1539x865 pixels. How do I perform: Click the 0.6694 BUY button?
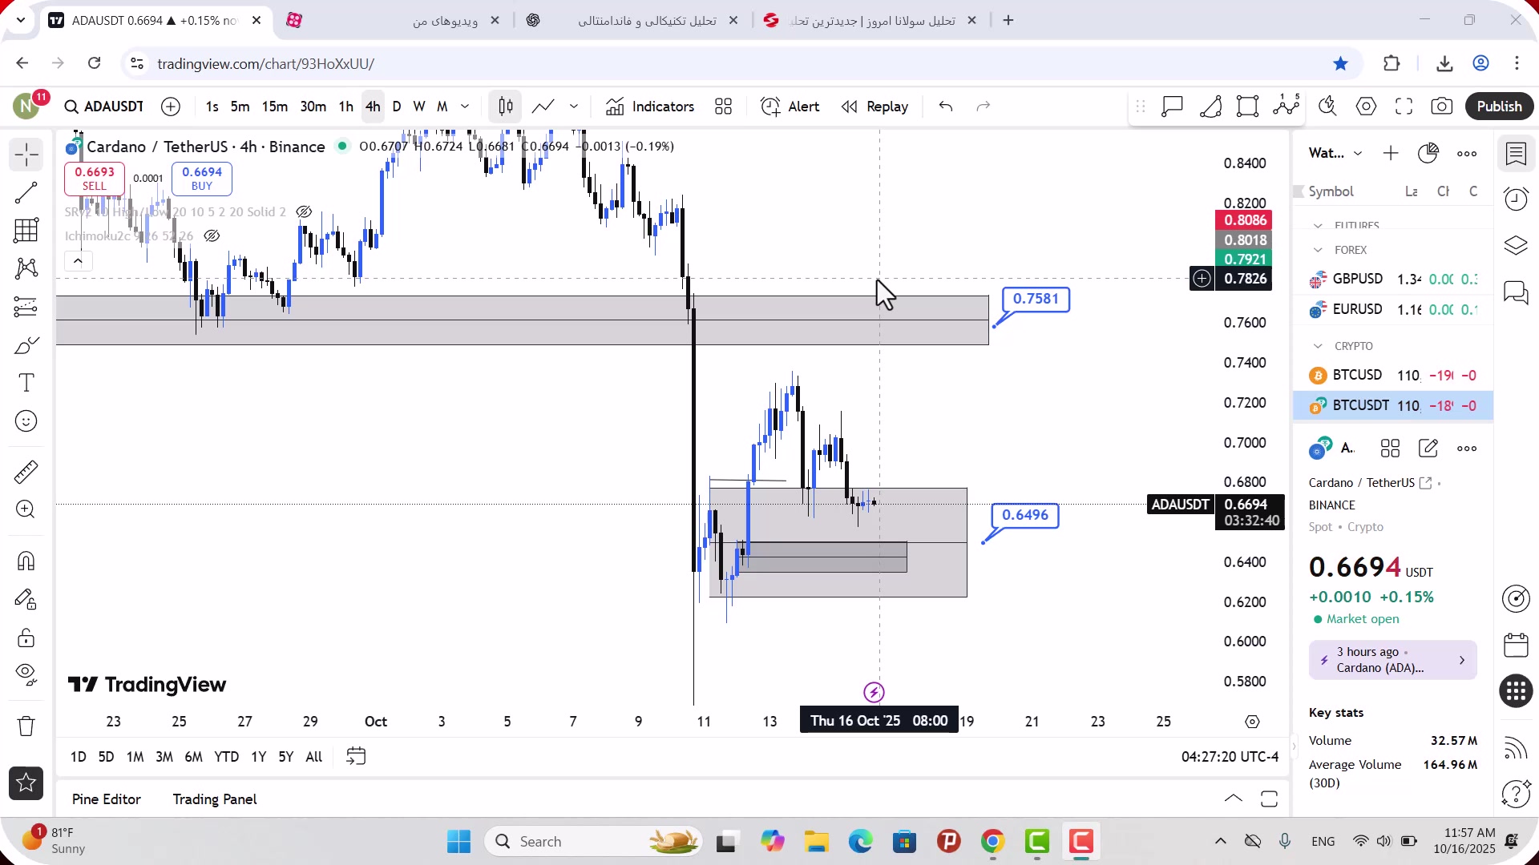tap(202, 179)
